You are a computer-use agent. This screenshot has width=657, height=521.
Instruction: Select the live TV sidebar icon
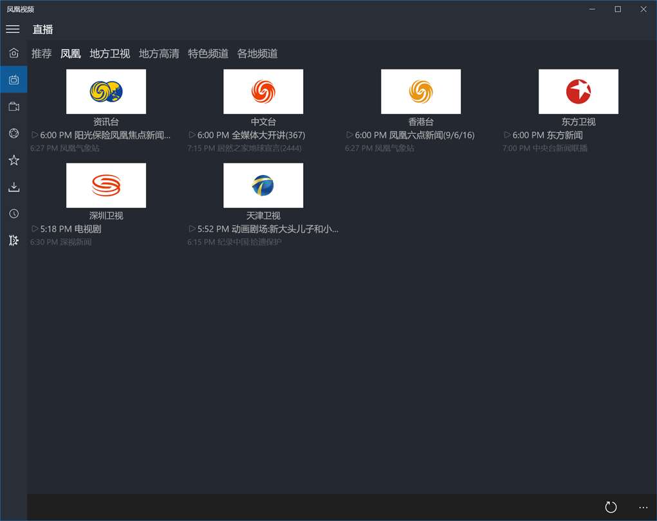[14, 80]
